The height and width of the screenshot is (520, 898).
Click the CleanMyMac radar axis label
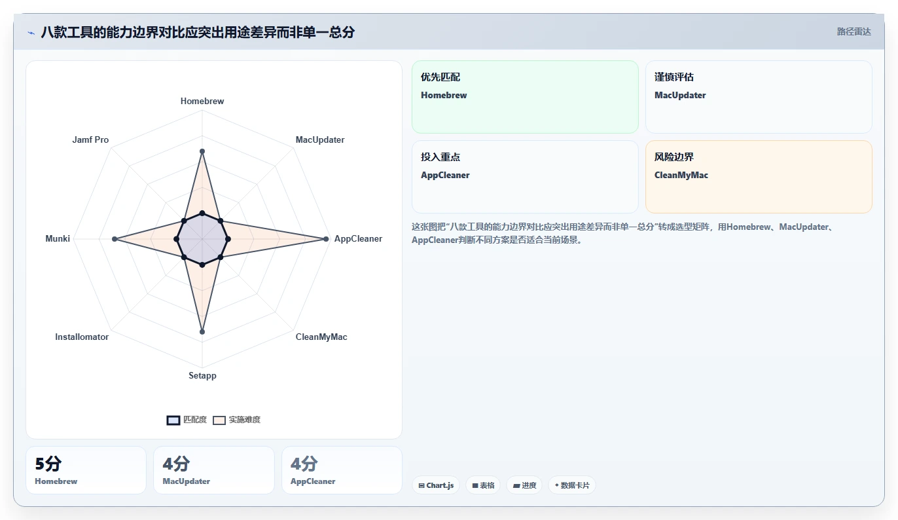[x=321, y=337]
